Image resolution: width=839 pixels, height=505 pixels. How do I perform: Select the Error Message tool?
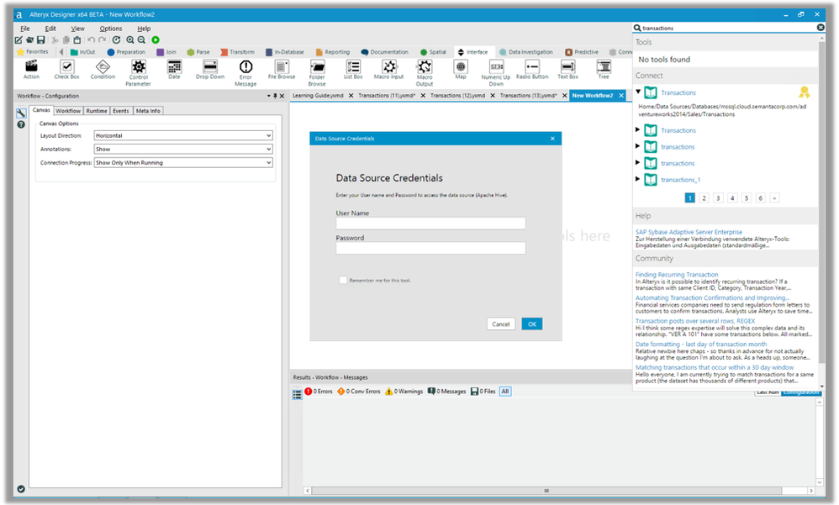point(245,72)
